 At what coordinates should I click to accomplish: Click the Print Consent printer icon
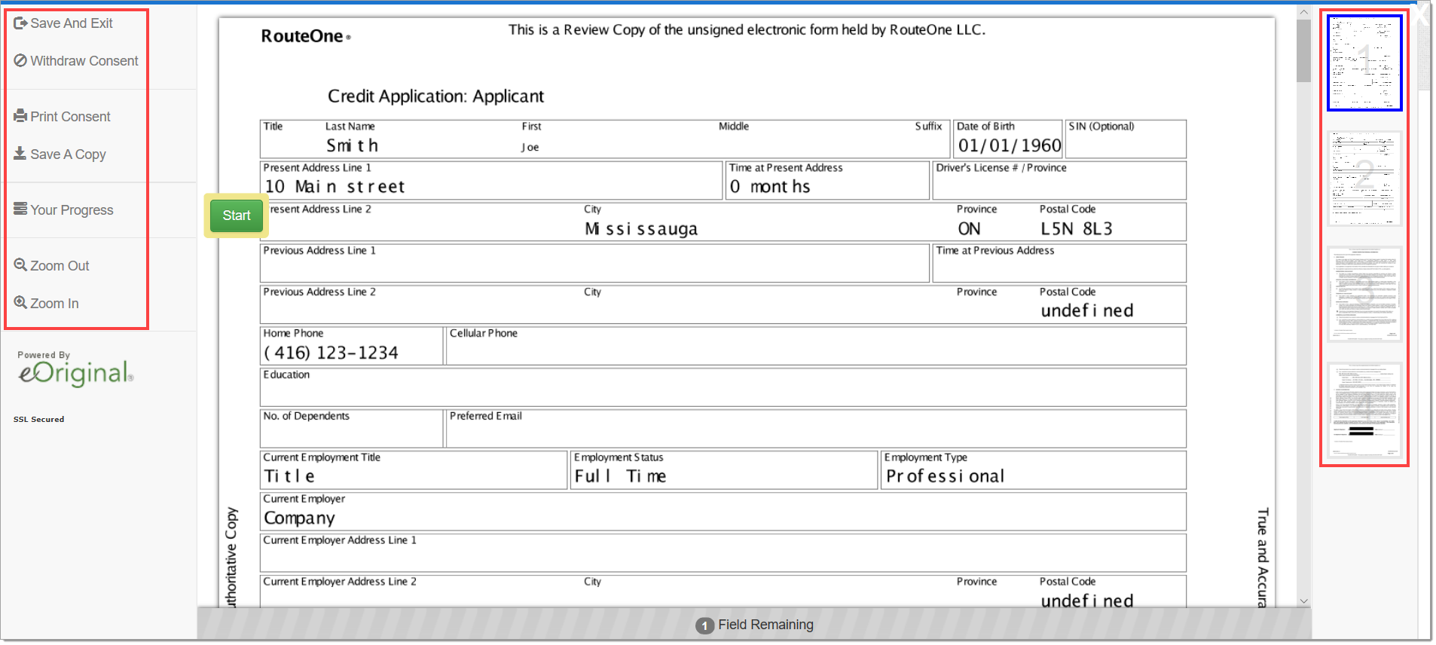[20, 116]
